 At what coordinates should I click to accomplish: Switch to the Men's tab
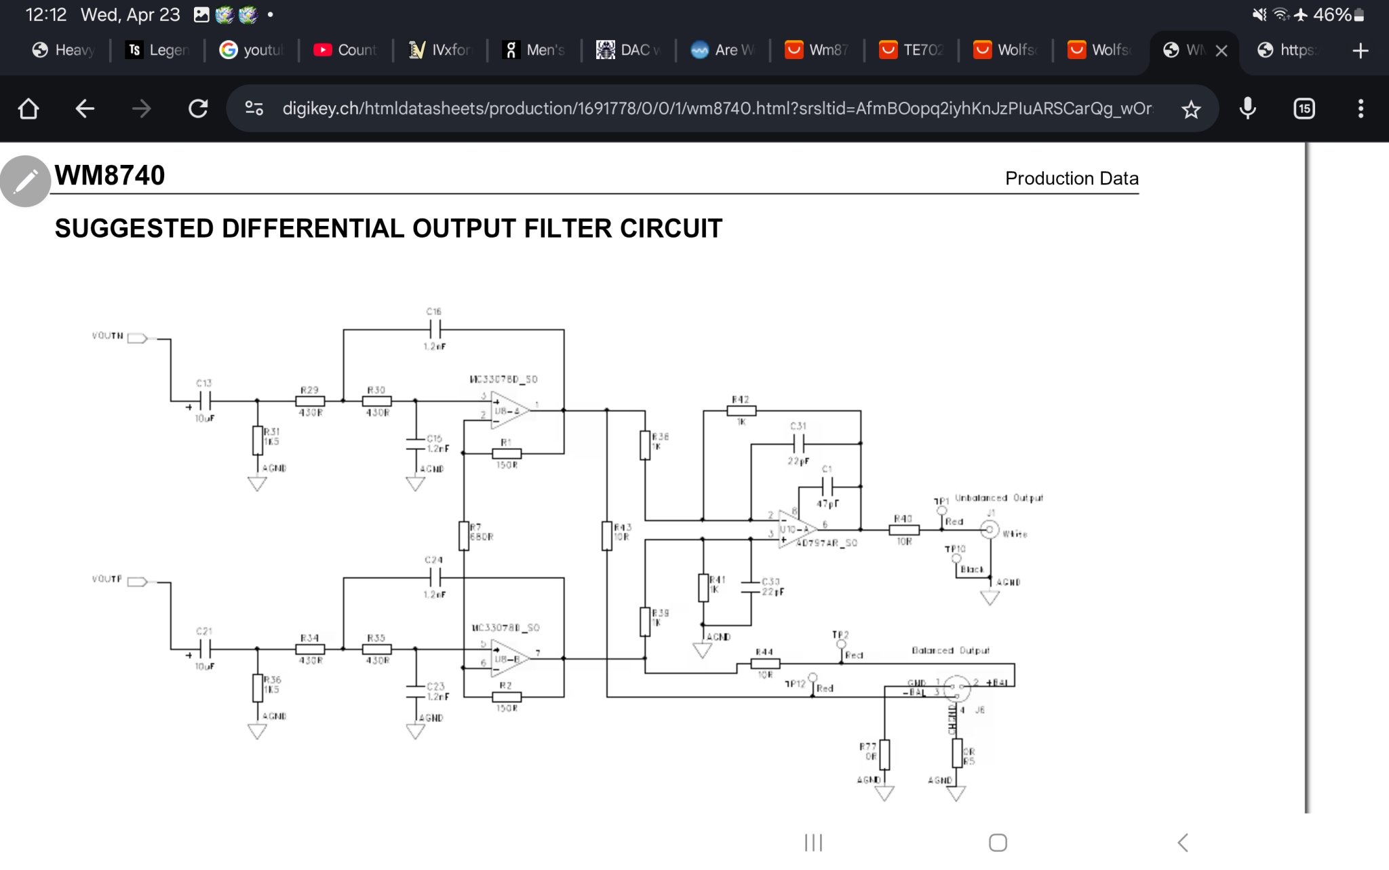click(535, 50)
